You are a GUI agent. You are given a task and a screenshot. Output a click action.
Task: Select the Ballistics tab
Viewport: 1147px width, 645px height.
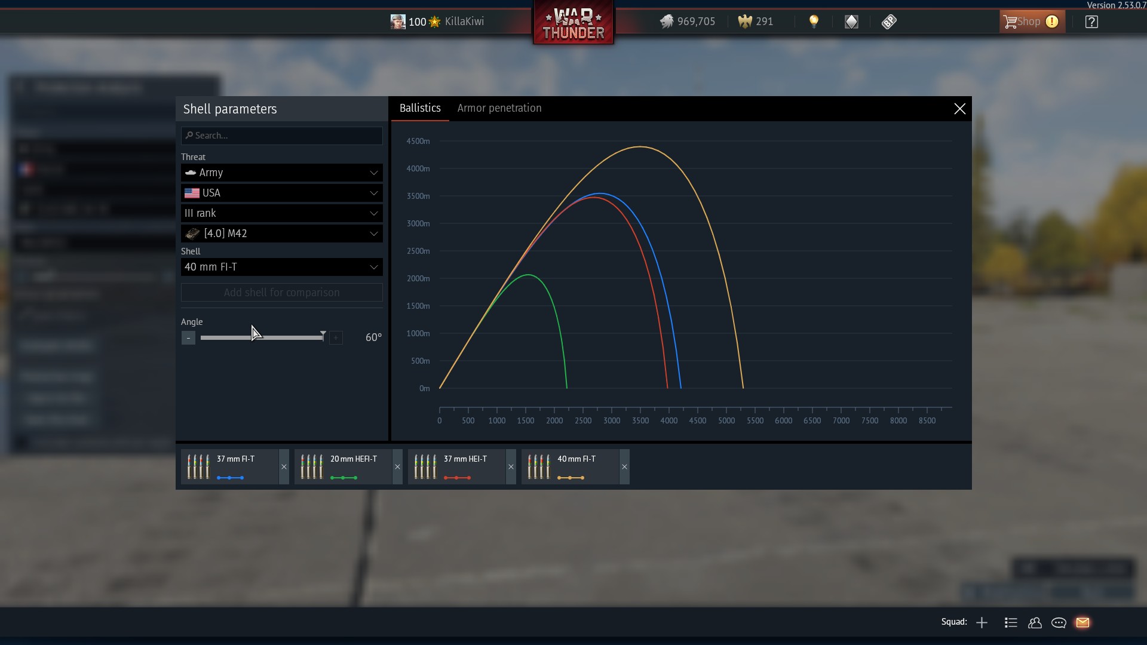coord(420,108)
